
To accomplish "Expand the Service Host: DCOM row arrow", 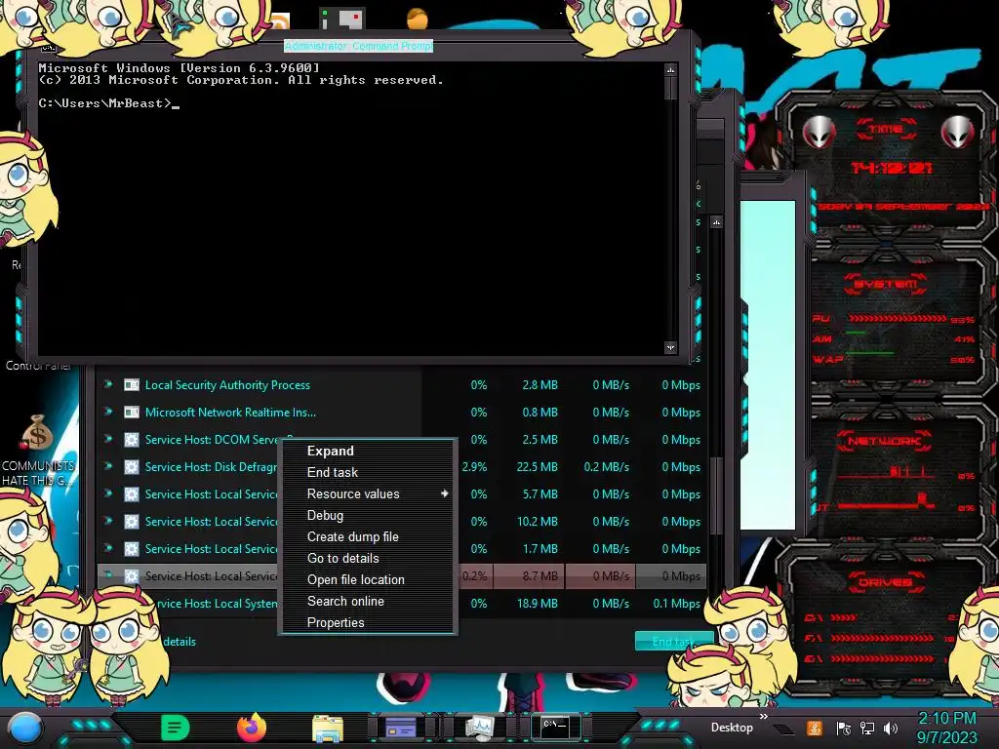I will click(108, 439).
